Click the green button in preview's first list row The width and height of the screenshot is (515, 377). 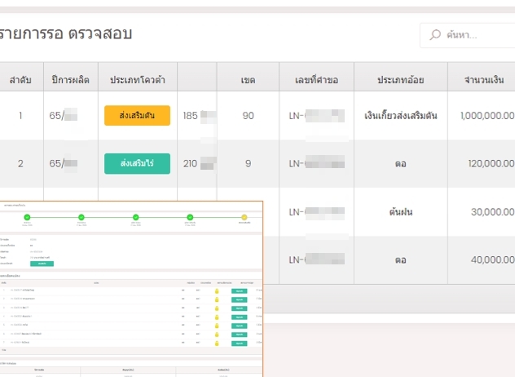pyautogui.click(x=240, y=291)
